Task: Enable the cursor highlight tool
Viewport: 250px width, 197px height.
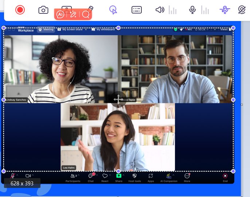Action: coord(113,10)
